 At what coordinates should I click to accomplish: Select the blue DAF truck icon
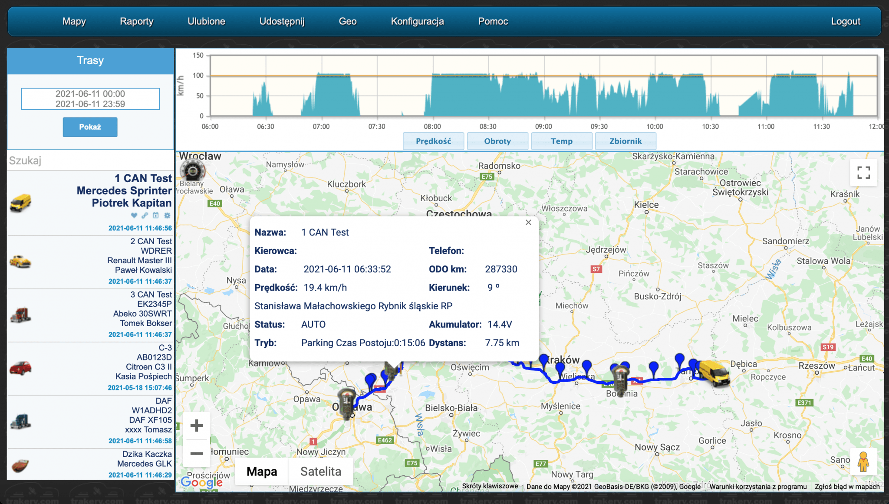pyautogui.click(x=20, y=421)
